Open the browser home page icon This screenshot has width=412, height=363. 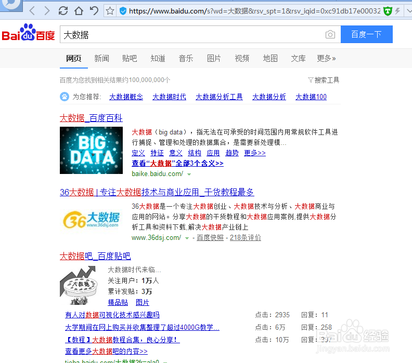pyautogui.click(x=79, y=11)
